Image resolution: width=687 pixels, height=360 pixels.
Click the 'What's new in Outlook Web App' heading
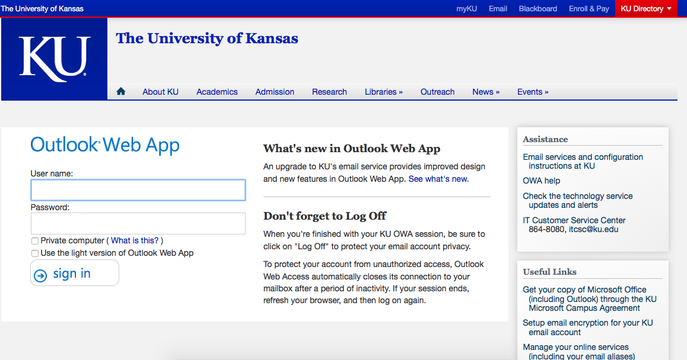[x=351, y=148]
